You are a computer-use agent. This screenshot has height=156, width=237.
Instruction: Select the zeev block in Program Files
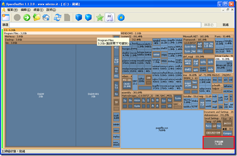pyautogui.click(x=116, y=131)
